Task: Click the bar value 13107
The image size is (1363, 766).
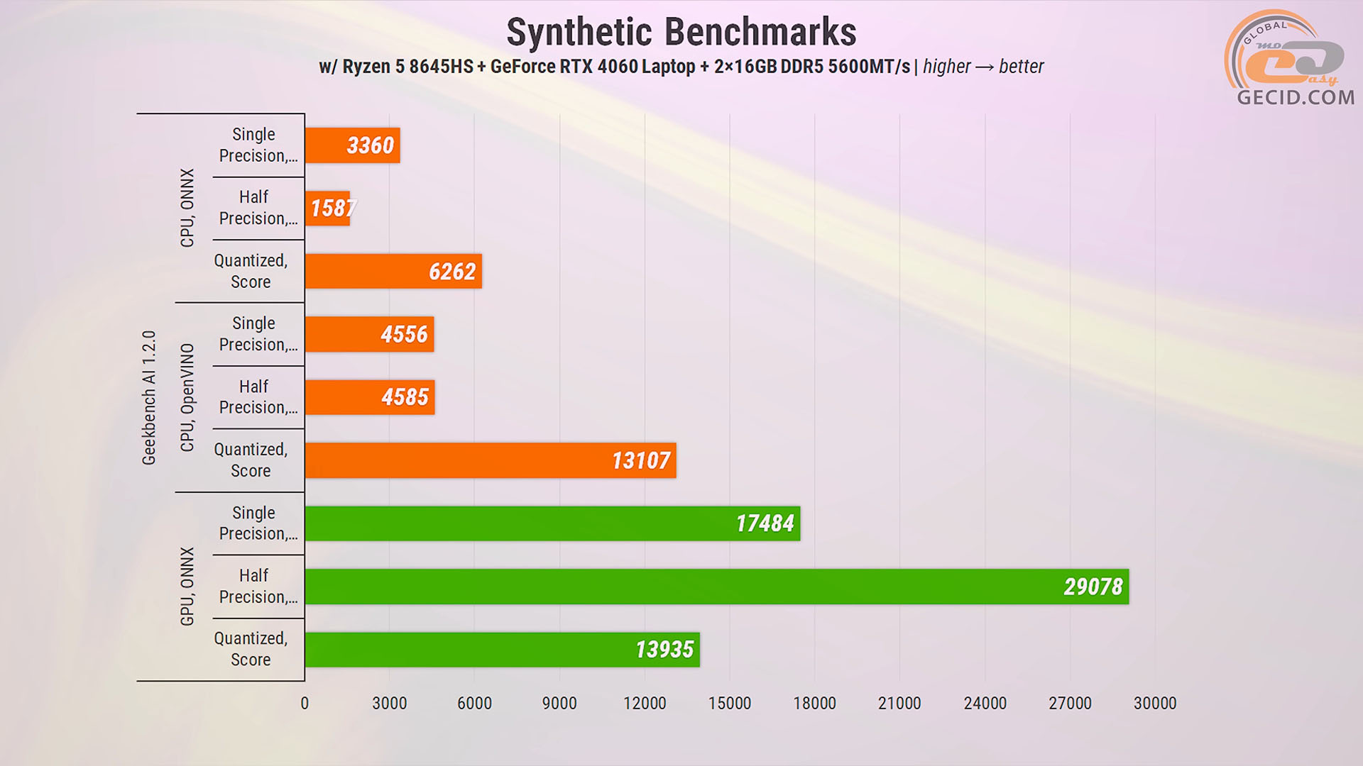Action: [x=641, y=461]
